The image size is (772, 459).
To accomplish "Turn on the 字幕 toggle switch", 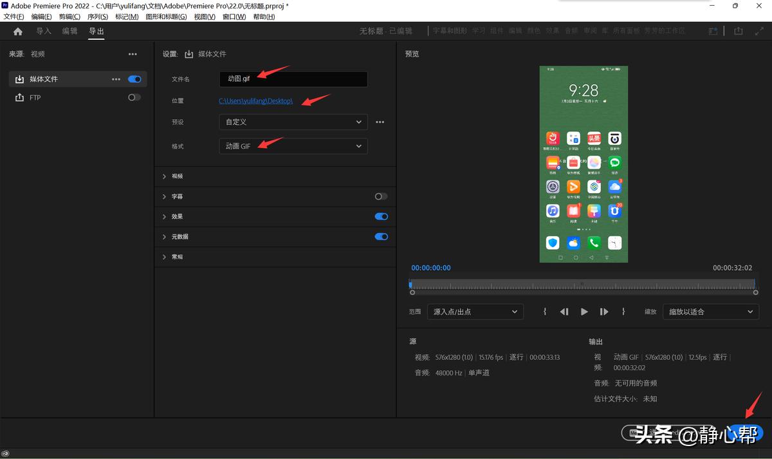I will 381,196.
